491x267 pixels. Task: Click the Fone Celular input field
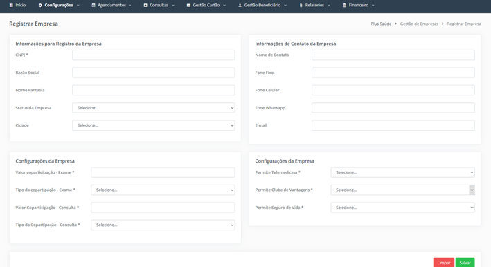tap(393, 90)
